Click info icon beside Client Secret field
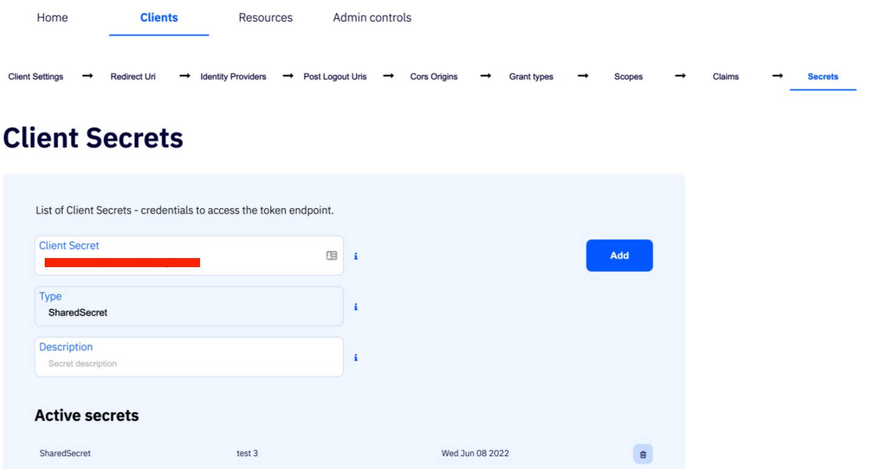Viewport: 892px width, 469px height. click(x=355, y=256)
